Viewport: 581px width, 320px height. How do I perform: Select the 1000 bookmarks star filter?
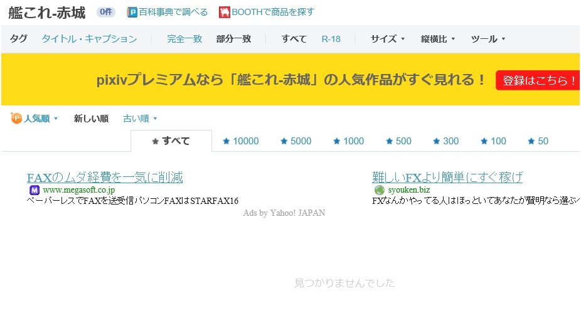pos(348,141)
